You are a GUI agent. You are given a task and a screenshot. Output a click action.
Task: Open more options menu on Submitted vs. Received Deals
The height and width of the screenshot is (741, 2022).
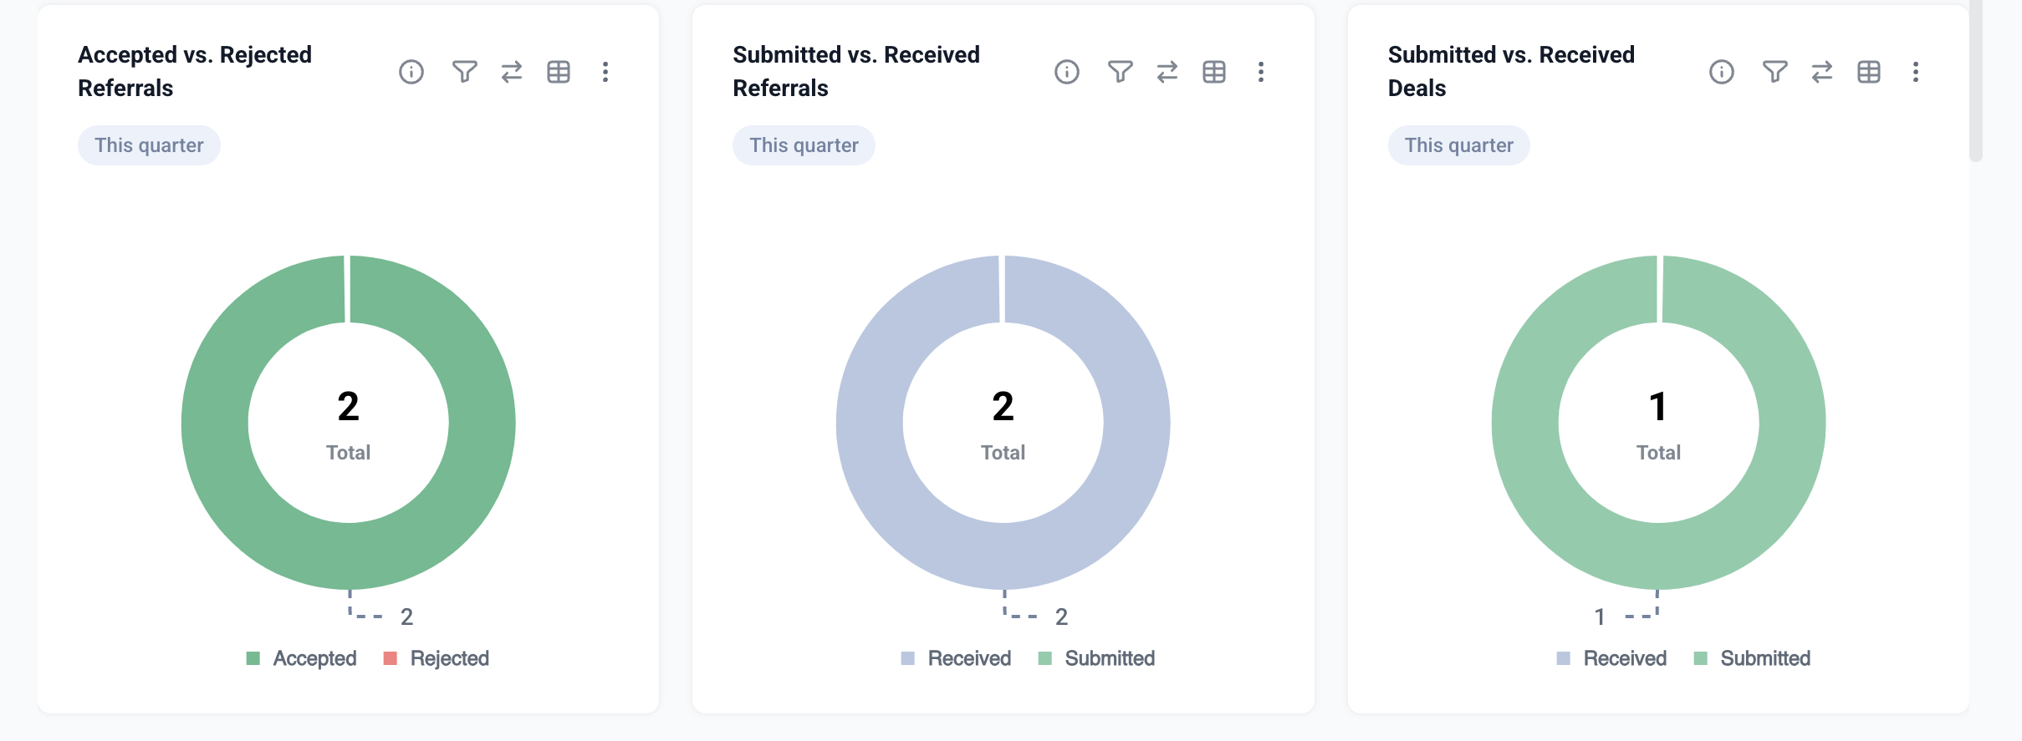pos(1916,72)
